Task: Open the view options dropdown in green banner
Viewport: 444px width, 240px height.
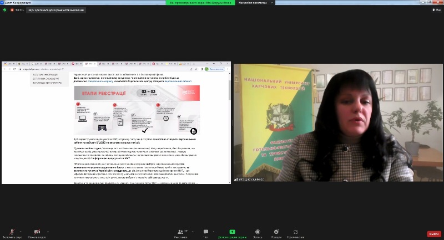Action: point(255,3)
